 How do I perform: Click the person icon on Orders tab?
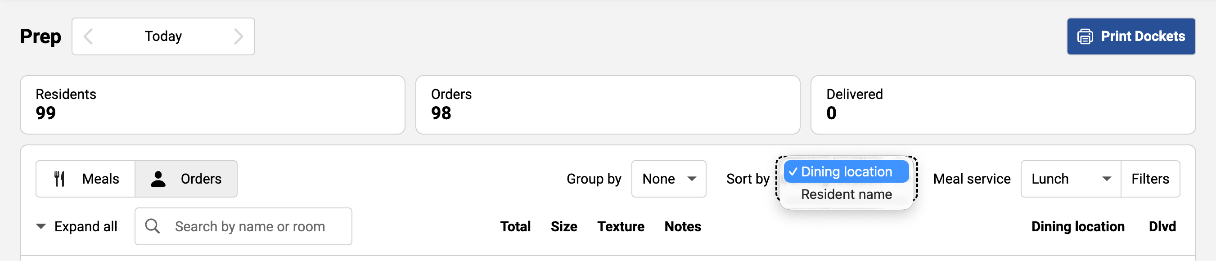coord(158,179)
